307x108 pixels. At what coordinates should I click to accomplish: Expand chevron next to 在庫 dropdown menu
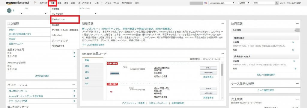click(46, 13)
